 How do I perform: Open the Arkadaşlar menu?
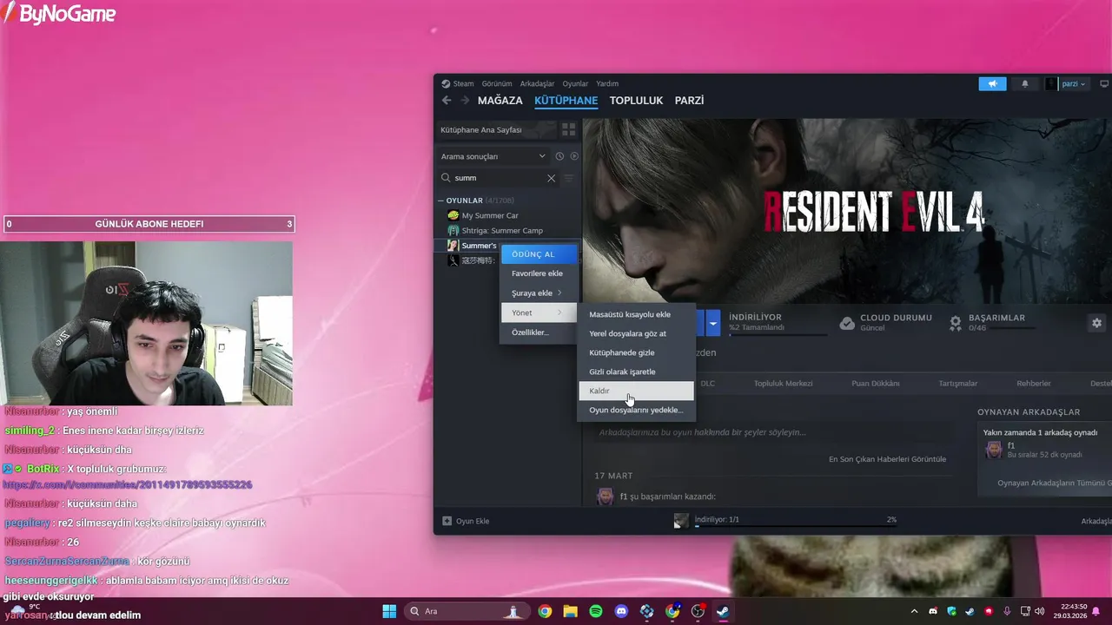click(537, 84)
